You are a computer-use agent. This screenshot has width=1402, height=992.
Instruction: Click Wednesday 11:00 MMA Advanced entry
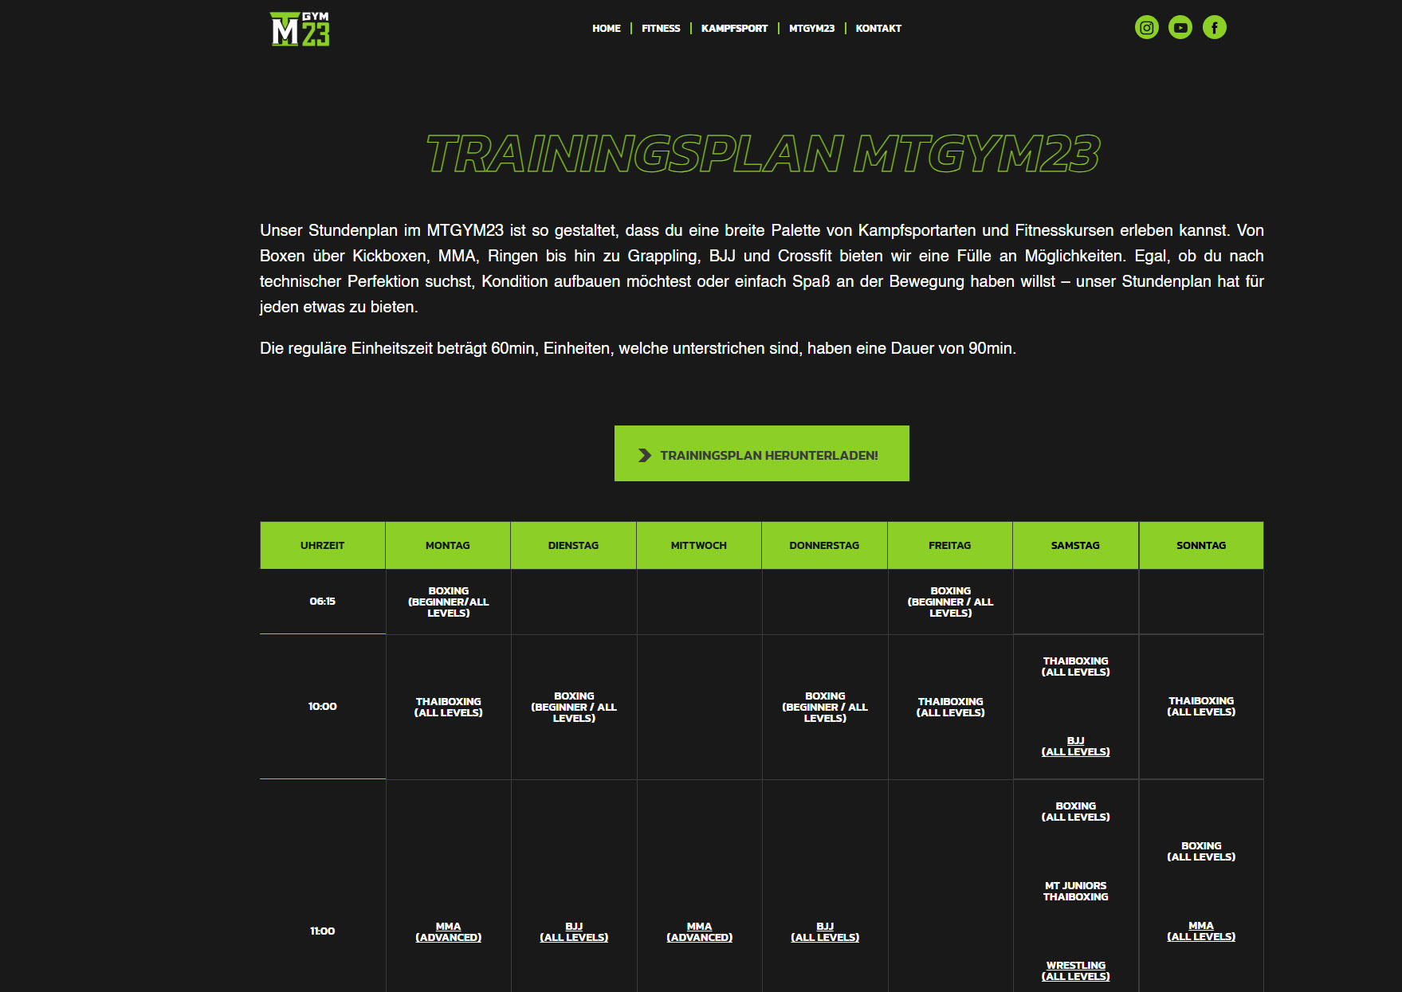tap(699, 931)
